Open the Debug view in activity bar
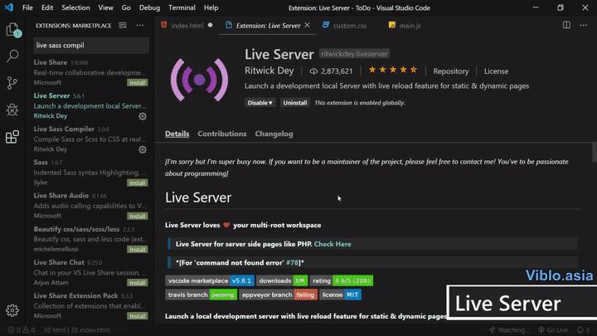This screenshot has width=597, height=336. tap(12, 110)
